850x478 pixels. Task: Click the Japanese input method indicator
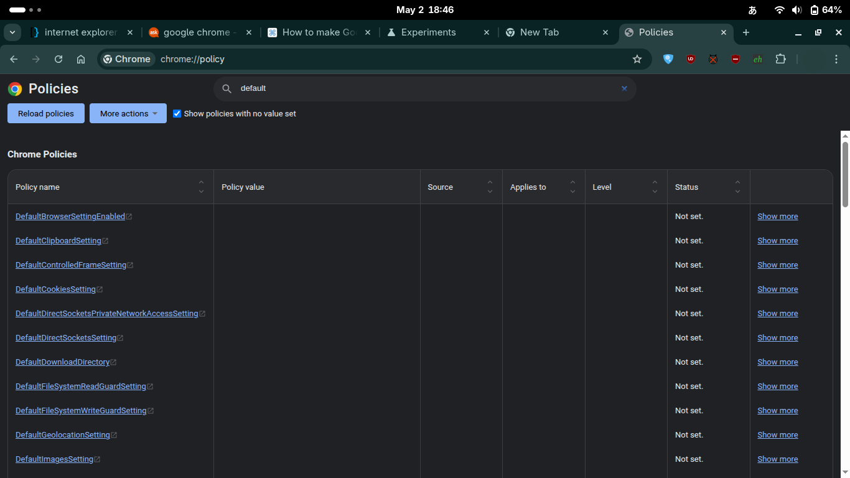pyautogui.click(x=752, y=10)
